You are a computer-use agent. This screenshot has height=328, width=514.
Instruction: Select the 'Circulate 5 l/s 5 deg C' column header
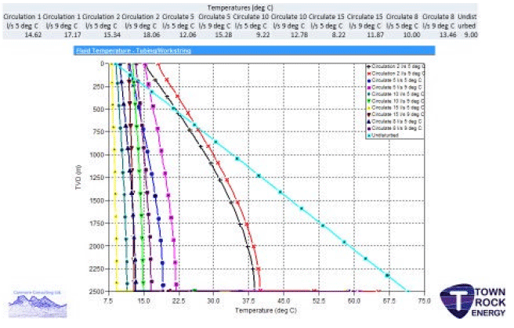click(x=179, y=21)
